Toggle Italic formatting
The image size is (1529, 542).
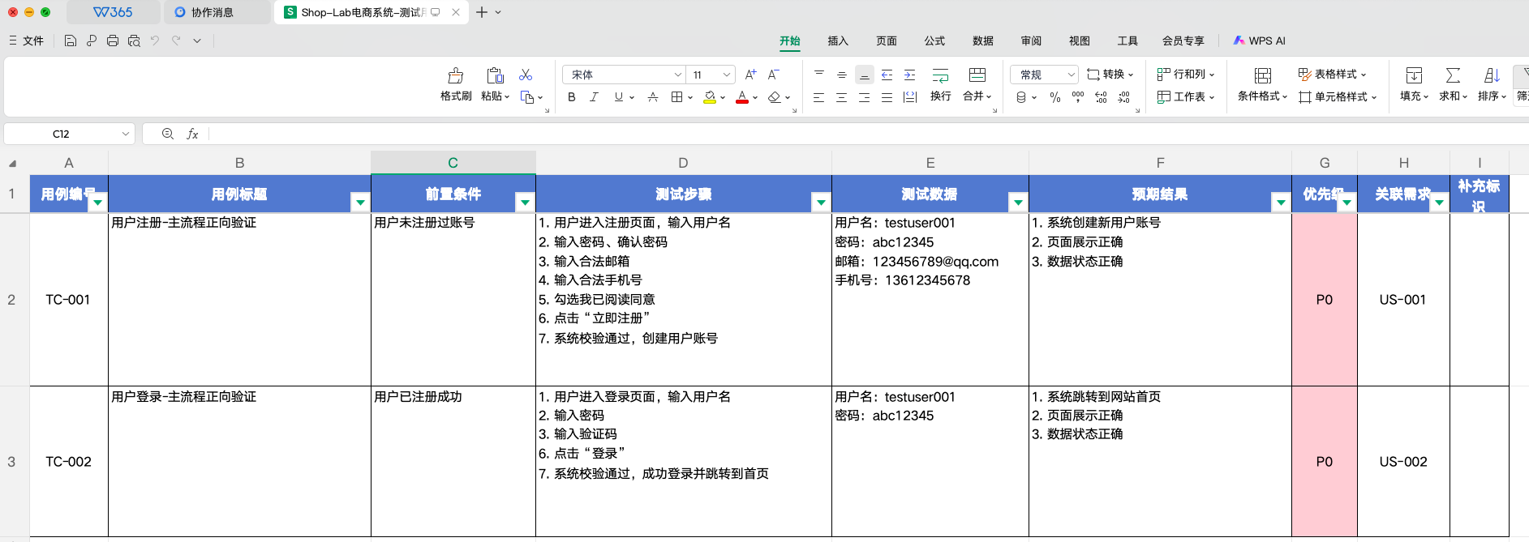595,97
